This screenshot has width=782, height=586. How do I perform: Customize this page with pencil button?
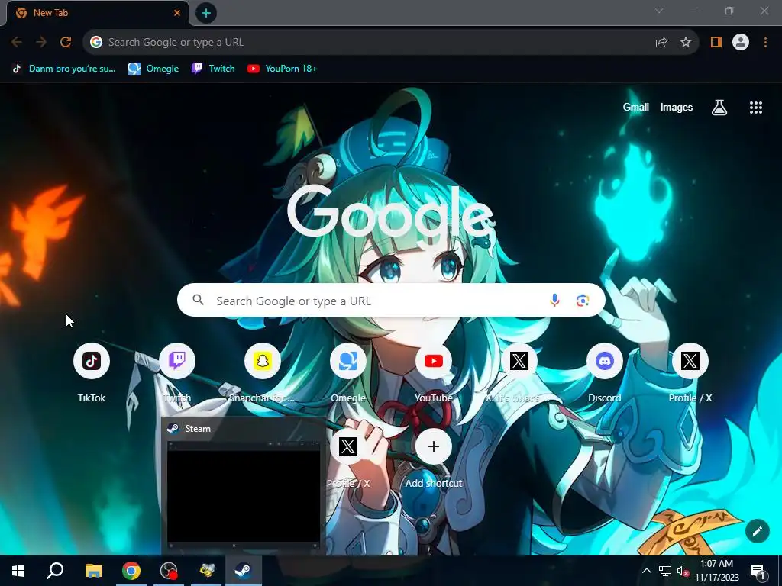(x=758, y=531)
